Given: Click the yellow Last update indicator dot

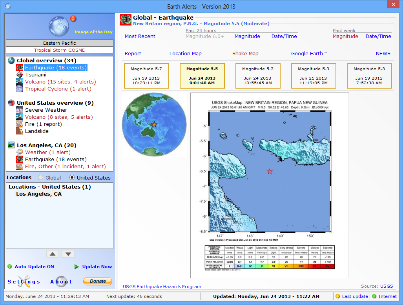Looking at the screenshot, I should point(338,296).
